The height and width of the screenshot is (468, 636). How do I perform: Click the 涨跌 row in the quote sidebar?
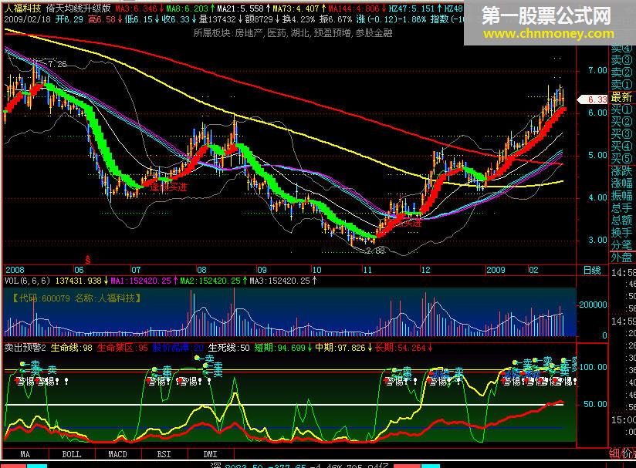(622, 171)
